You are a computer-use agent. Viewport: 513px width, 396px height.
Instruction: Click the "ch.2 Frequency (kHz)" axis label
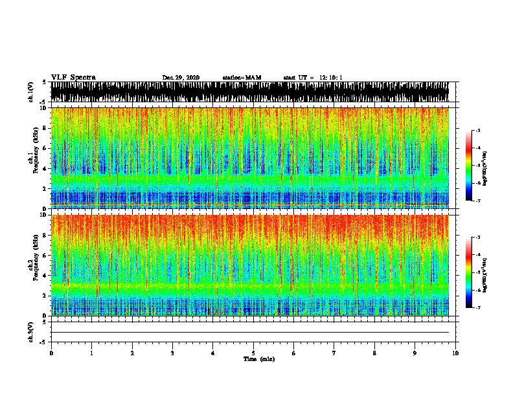point(34,258)
